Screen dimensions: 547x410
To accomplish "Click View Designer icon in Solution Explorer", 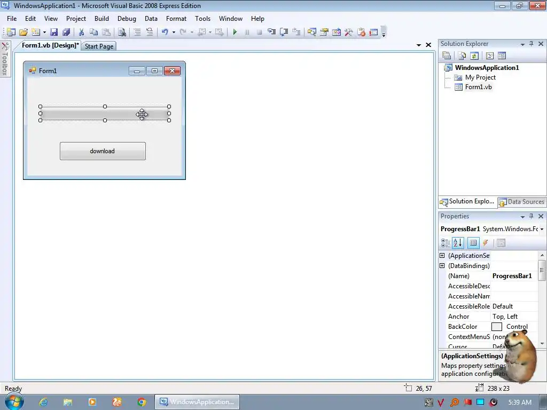I will [502, 56].
